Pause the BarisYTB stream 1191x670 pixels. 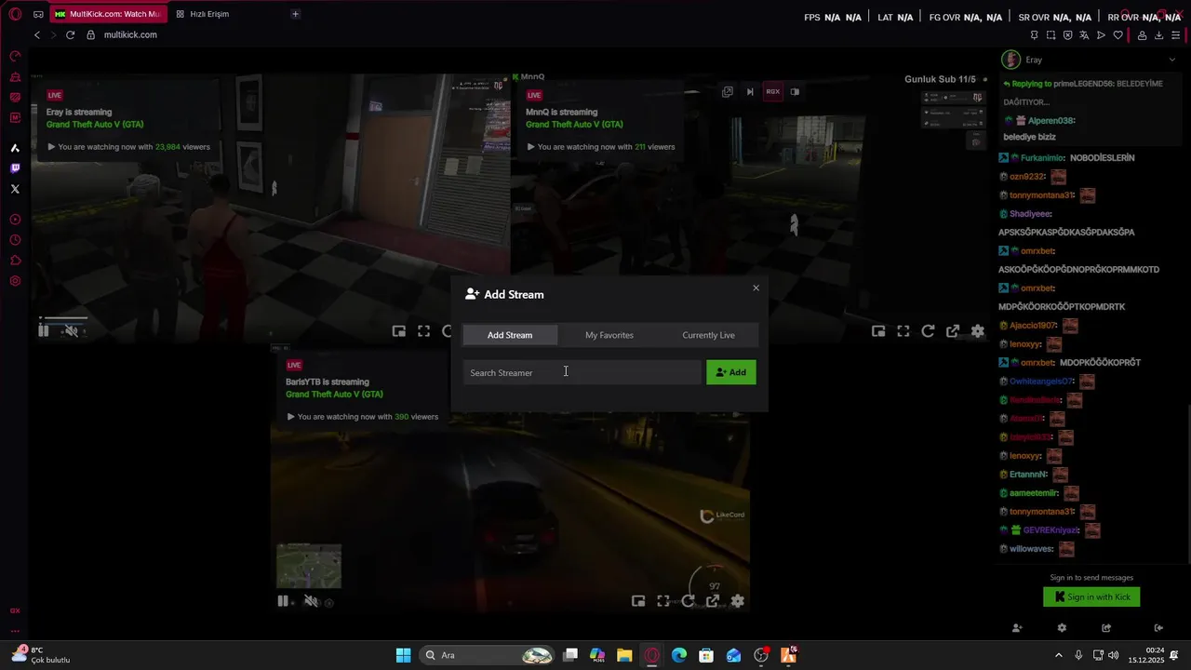[283, 601]
